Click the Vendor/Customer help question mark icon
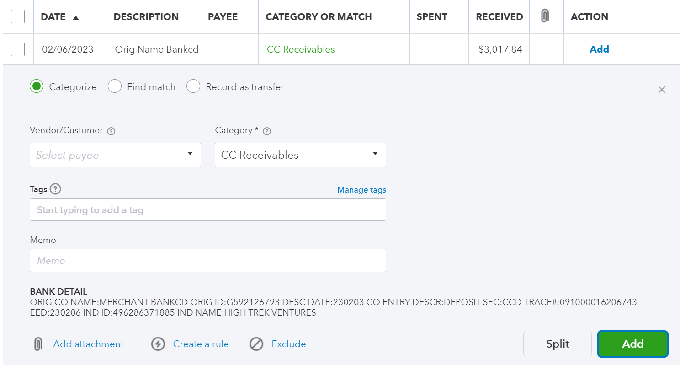 pos(111,131)
